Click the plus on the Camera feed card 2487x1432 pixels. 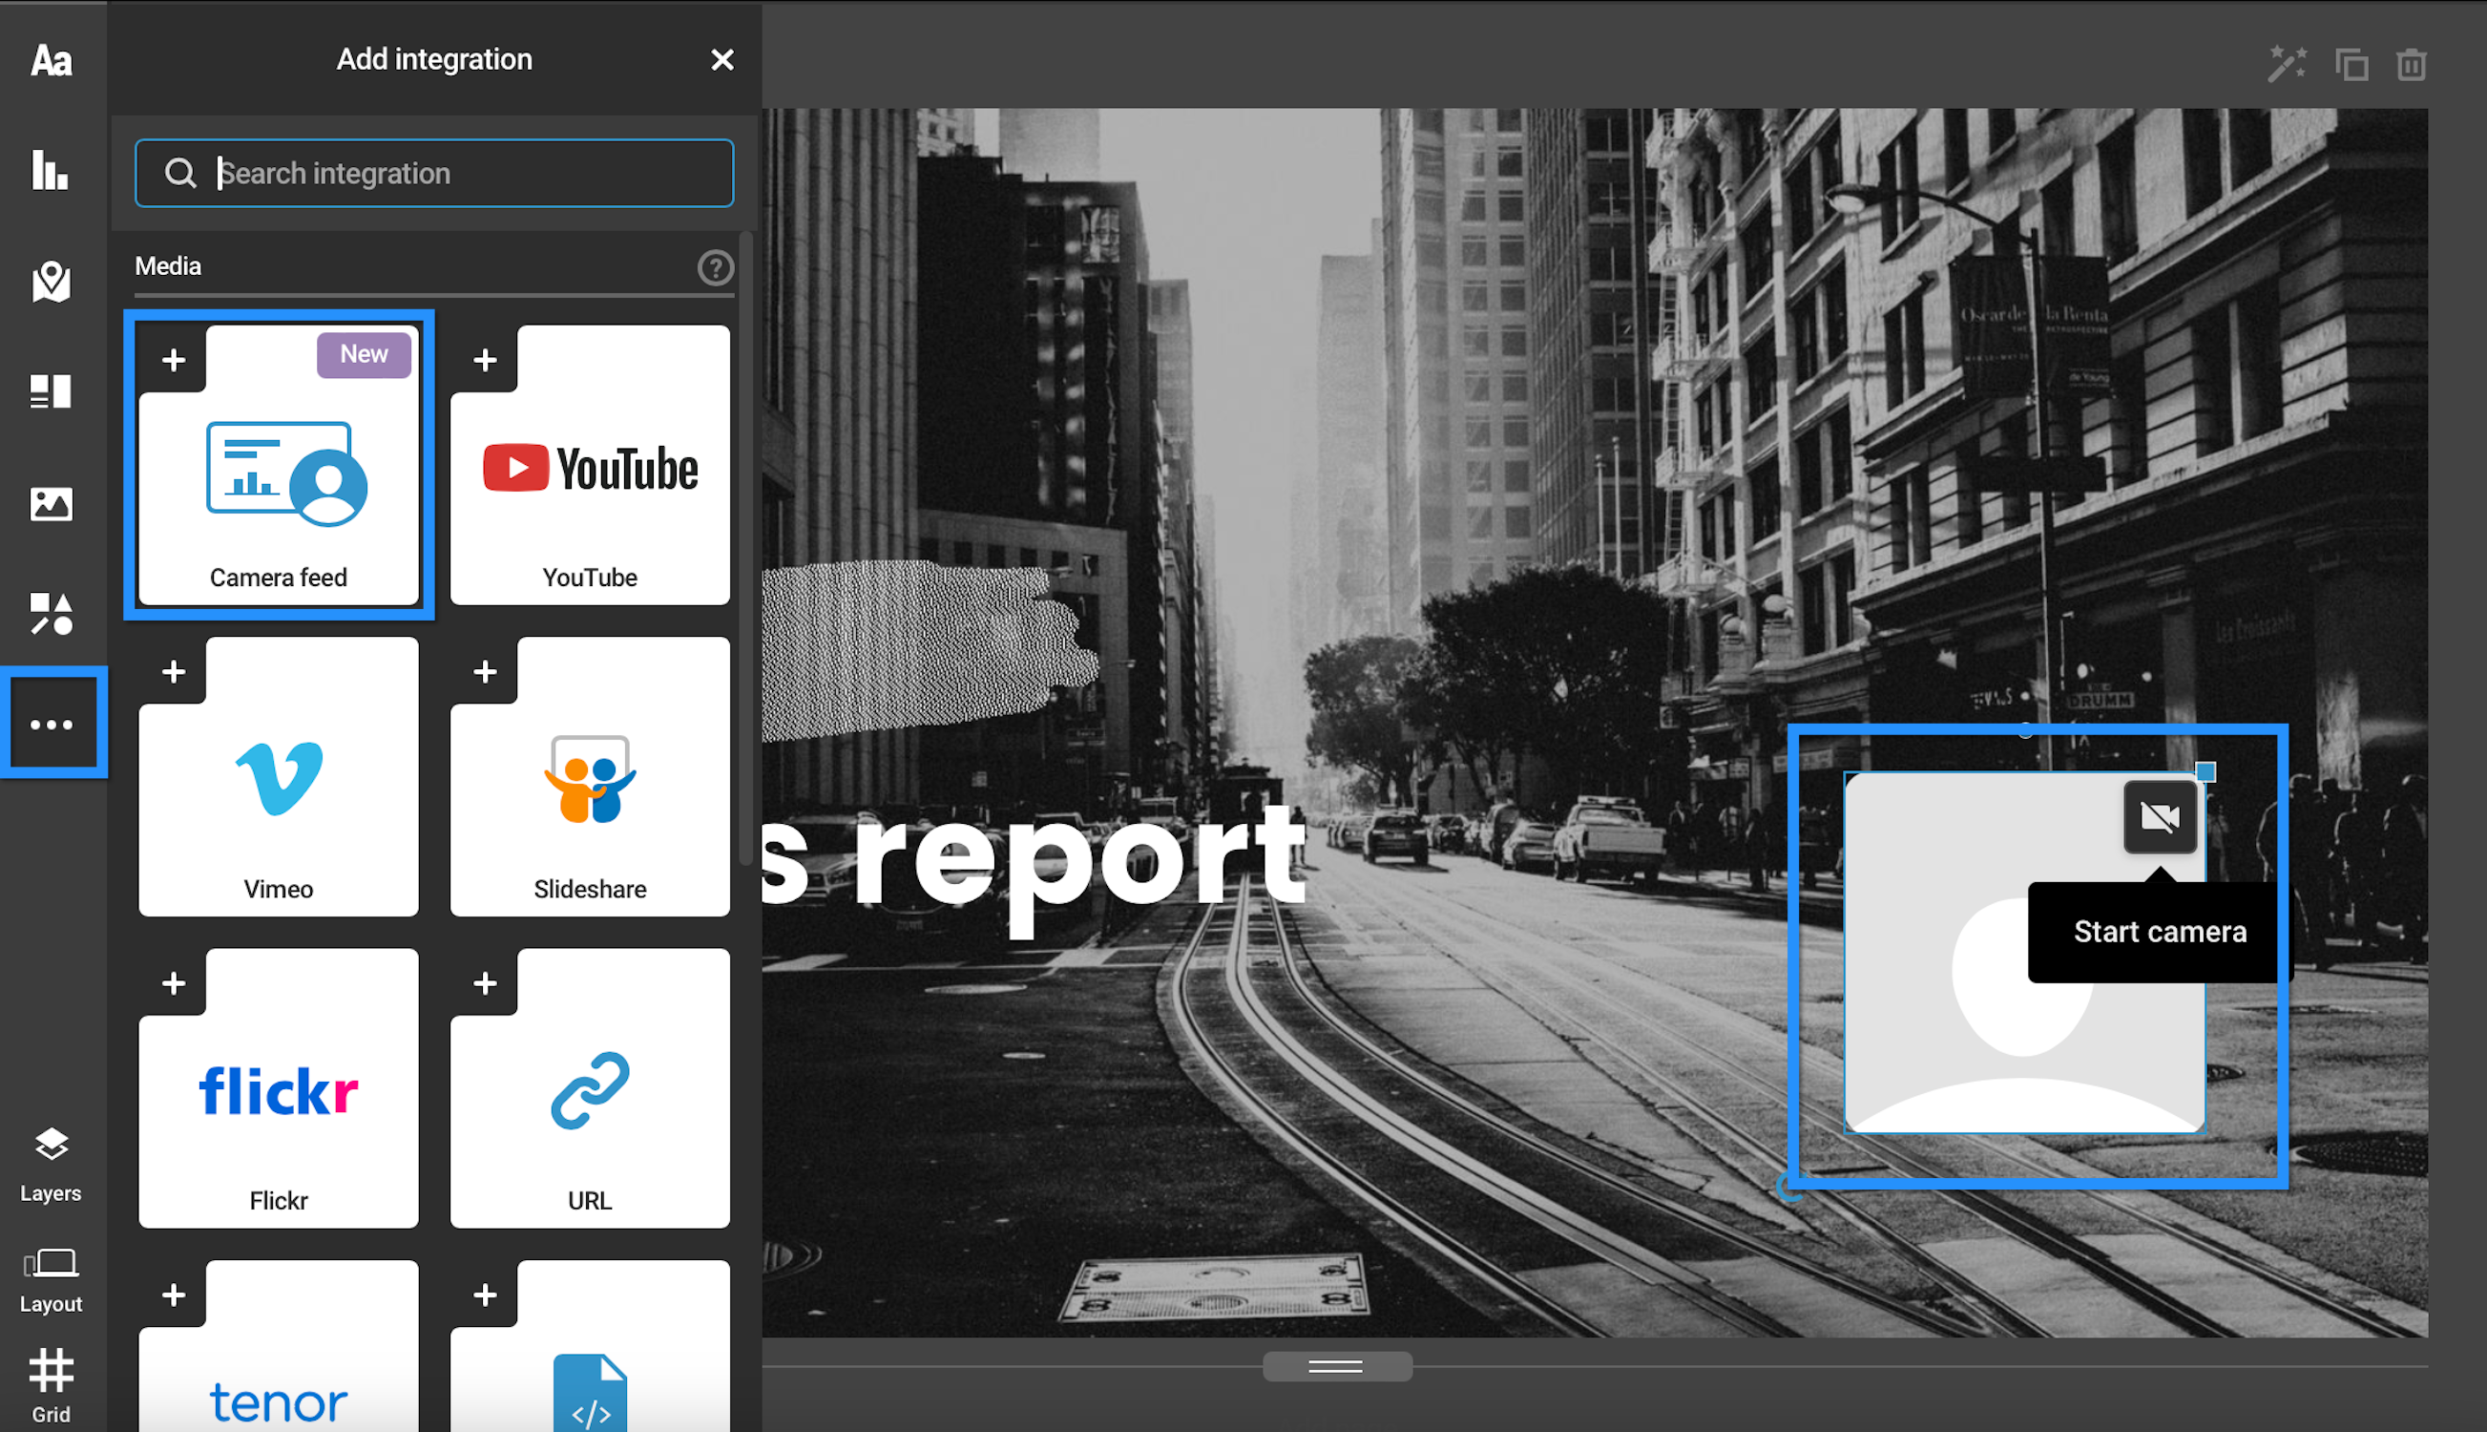coord(173,360)
